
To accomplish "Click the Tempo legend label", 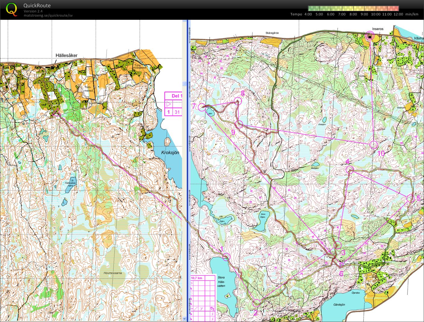I will [296, 14].
